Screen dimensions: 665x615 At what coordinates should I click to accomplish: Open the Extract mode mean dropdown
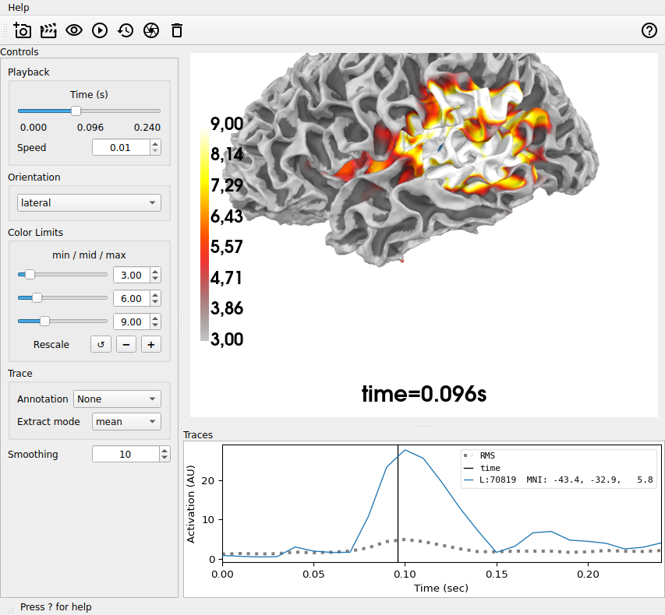tap(126, 421)
